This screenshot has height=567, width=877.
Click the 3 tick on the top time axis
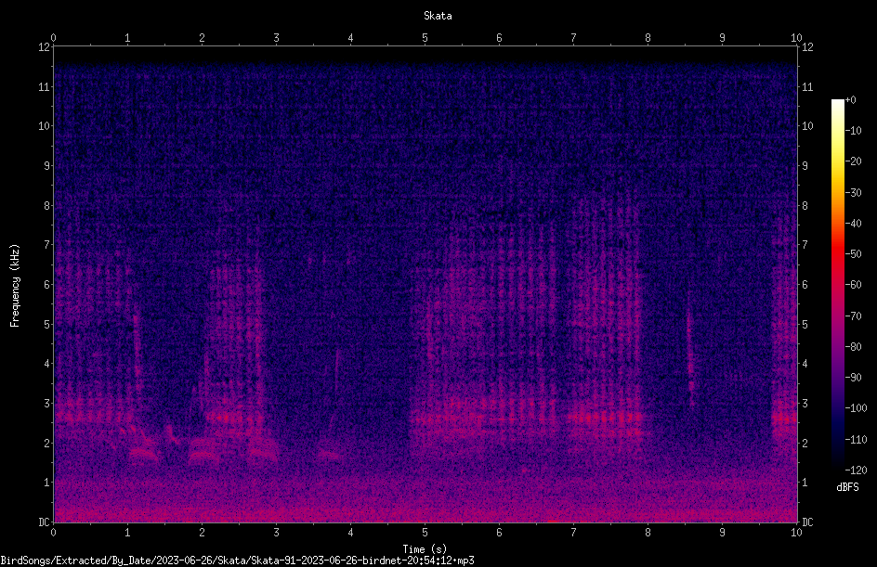276,38
